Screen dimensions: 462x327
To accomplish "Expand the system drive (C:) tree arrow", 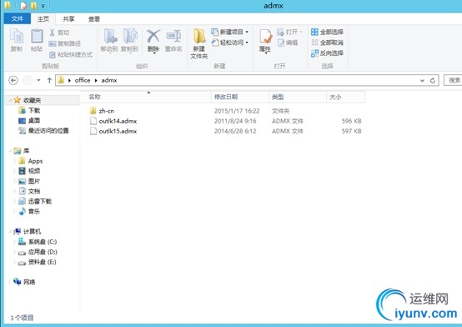I will 15,242.
